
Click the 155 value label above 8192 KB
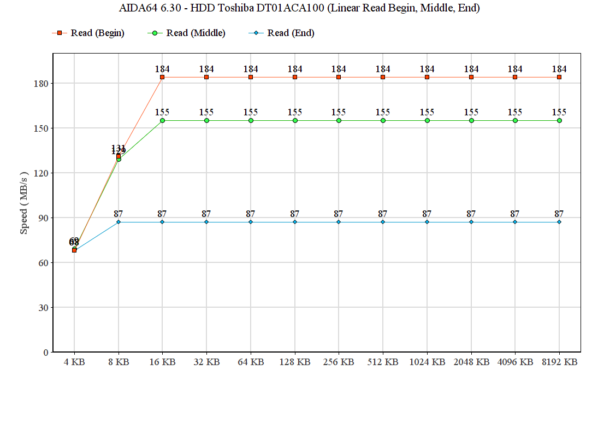coord(559,112)
